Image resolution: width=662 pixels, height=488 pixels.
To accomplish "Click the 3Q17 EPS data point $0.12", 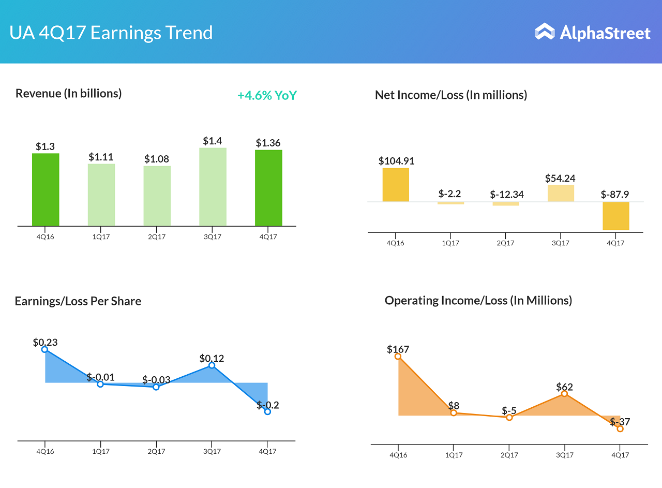I will 212,365.
